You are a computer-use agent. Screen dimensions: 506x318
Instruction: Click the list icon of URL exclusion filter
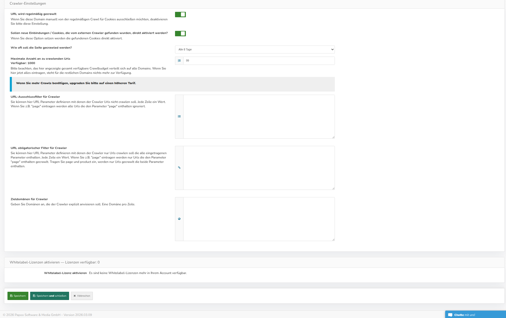coord(179,117)
